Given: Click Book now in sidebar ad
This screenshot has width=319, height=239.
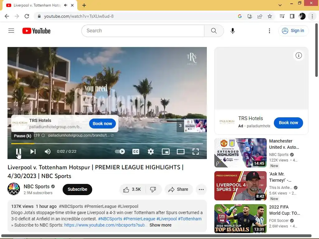Looking at the screenshot, I should click(x=288, y=123).
